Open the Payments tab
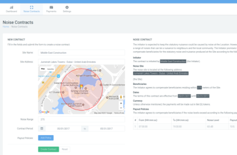Image resolution: width=237 pixels, height=155 pixels. pyautogui.click(x=51, y=9)
